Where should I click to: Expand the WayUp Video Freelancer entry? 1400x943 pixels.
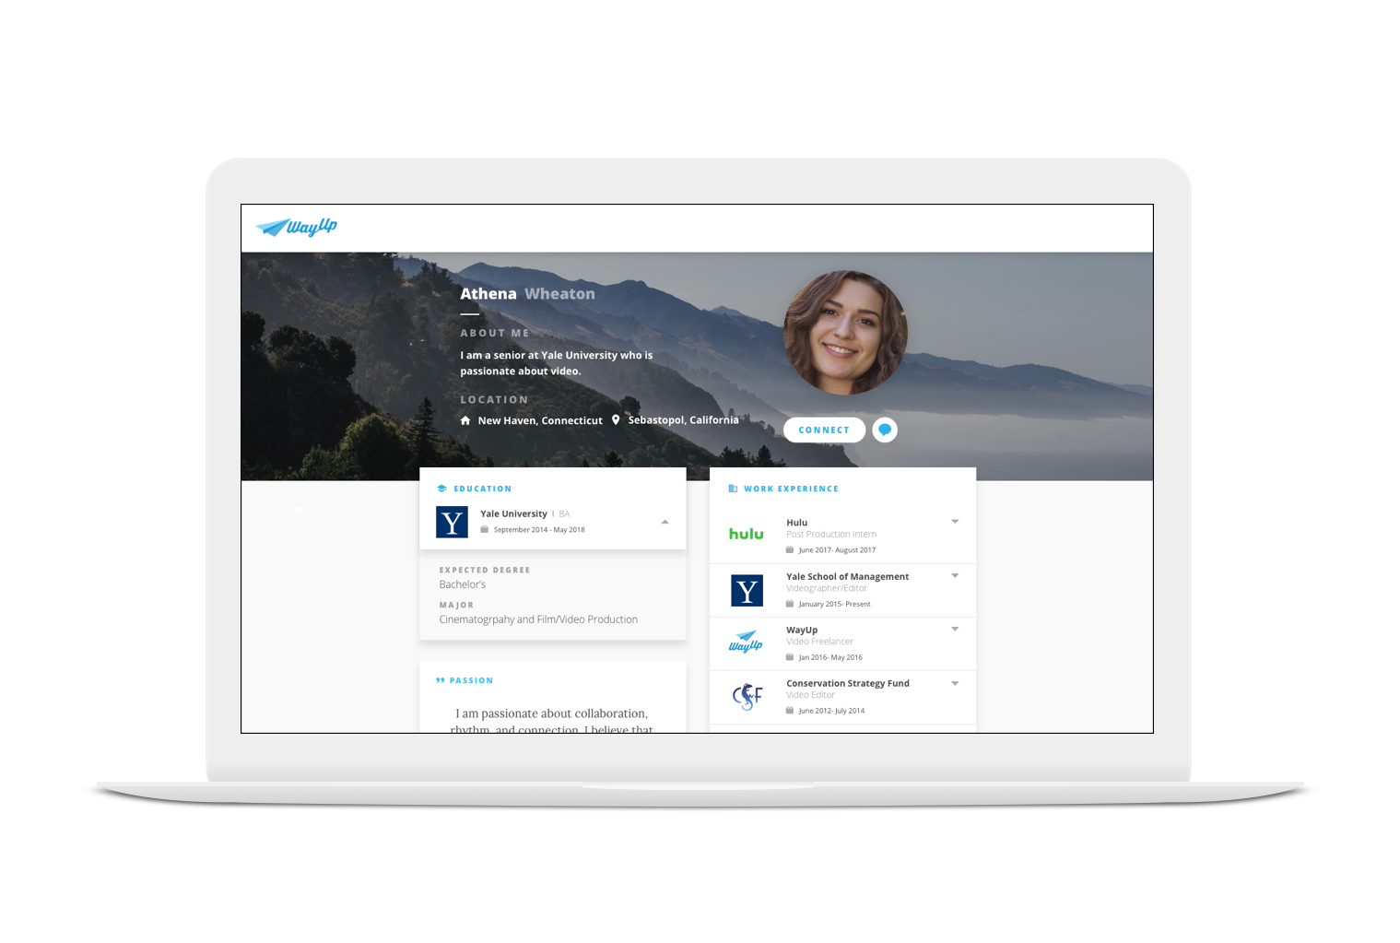(954, 628)
